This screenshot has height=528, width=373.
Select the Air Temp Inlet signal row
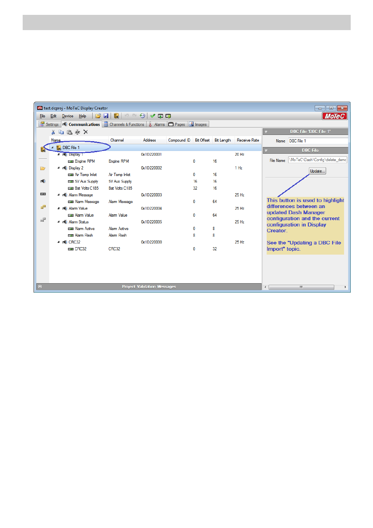click(155, 175)
